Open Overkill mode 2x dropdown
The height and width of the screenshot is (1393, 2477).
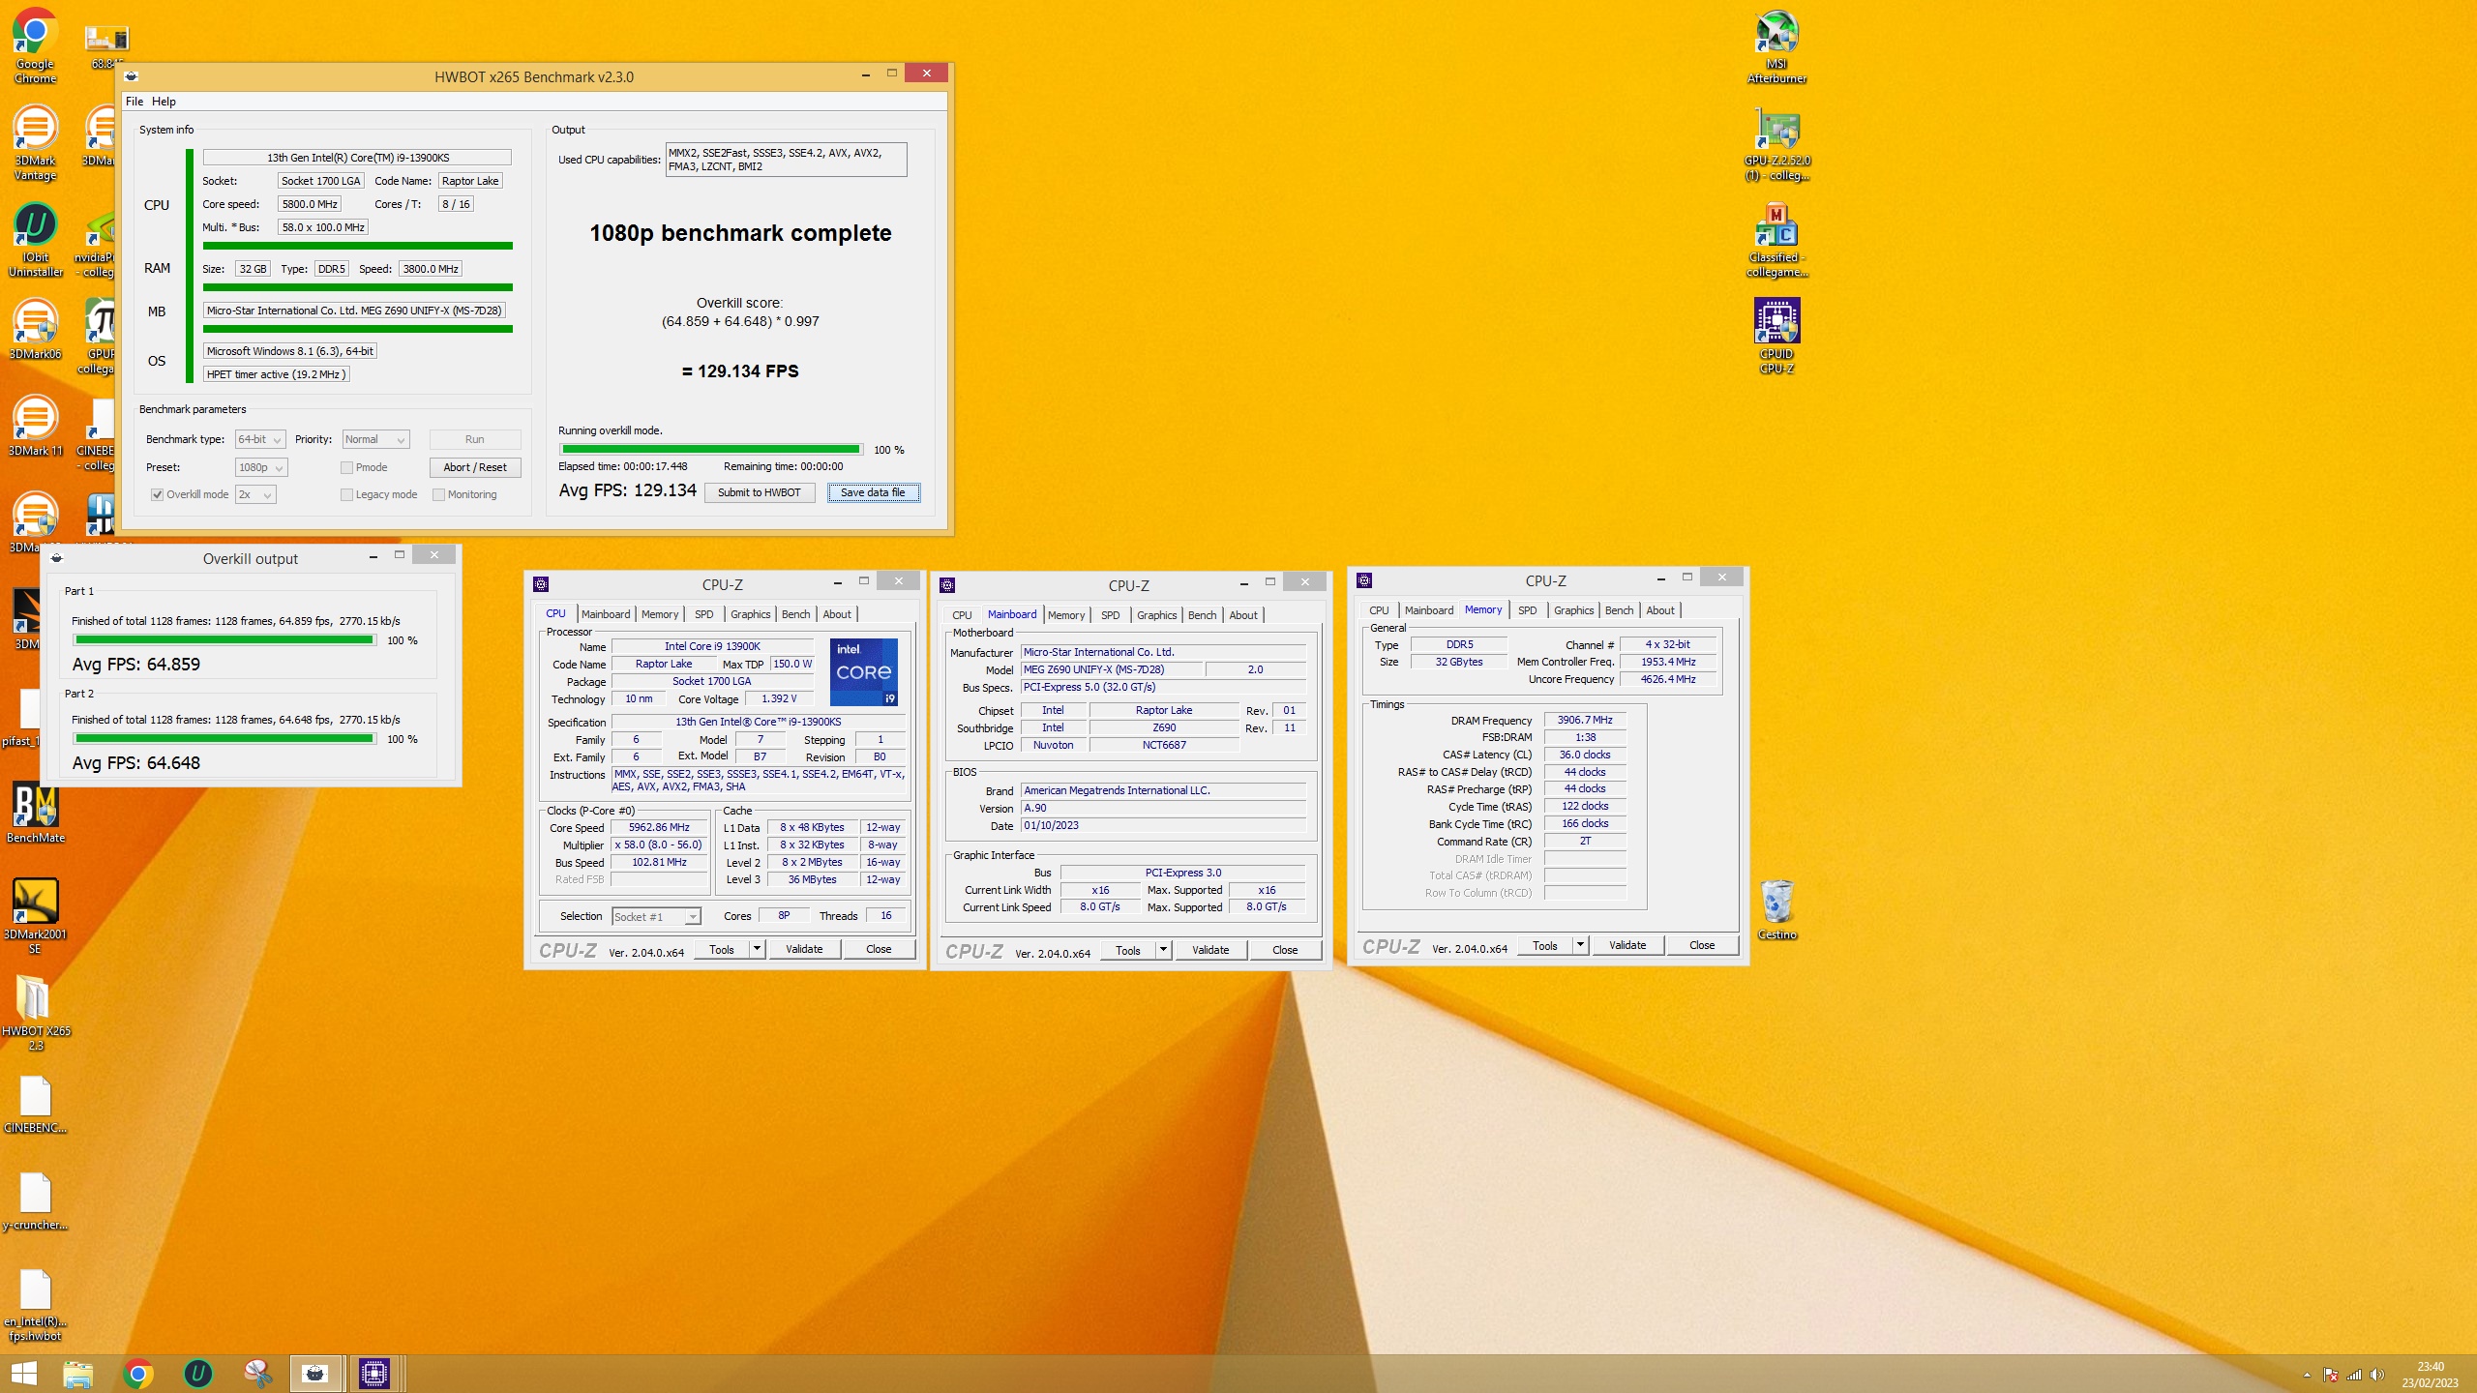coord(255,494)
